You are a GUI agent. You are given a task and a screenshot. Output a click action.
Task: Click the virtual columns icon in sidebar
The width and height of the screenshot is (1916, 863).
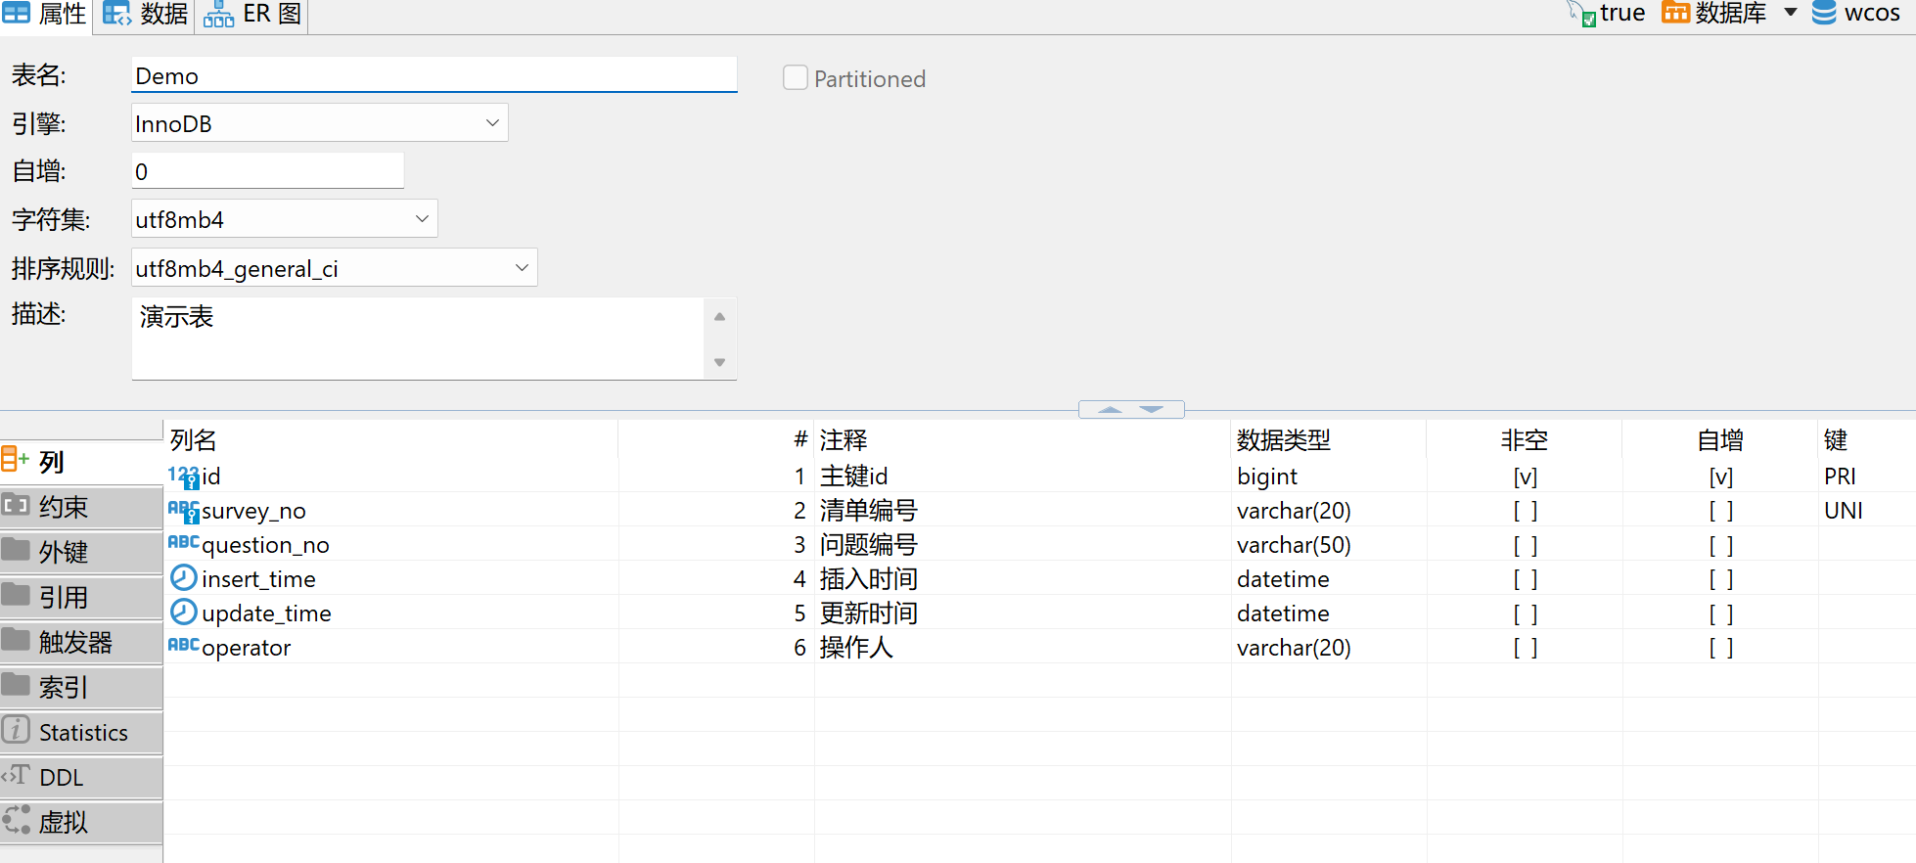pyautogui.click(x=16, y=820)
